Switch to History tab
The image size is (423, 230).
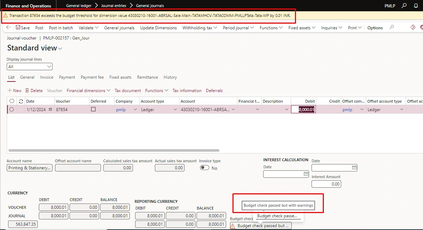pyautogui.click(x=170, y=77)
